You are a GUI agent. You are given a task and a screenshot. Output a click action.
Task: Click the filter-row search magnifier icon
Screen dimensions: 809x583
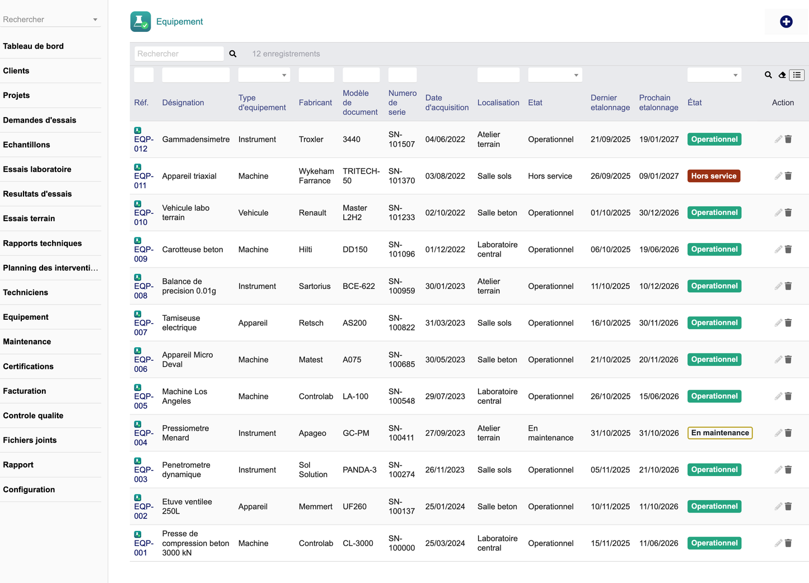point(768,75)
